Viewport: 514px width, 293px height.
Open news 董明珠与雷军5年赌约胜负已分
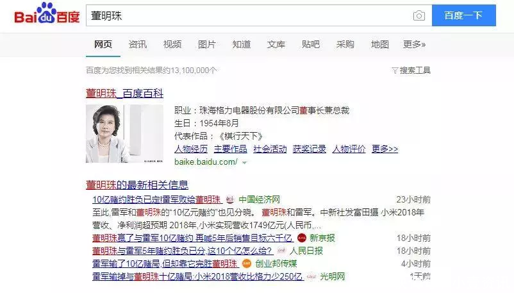(x=182, y=251)
